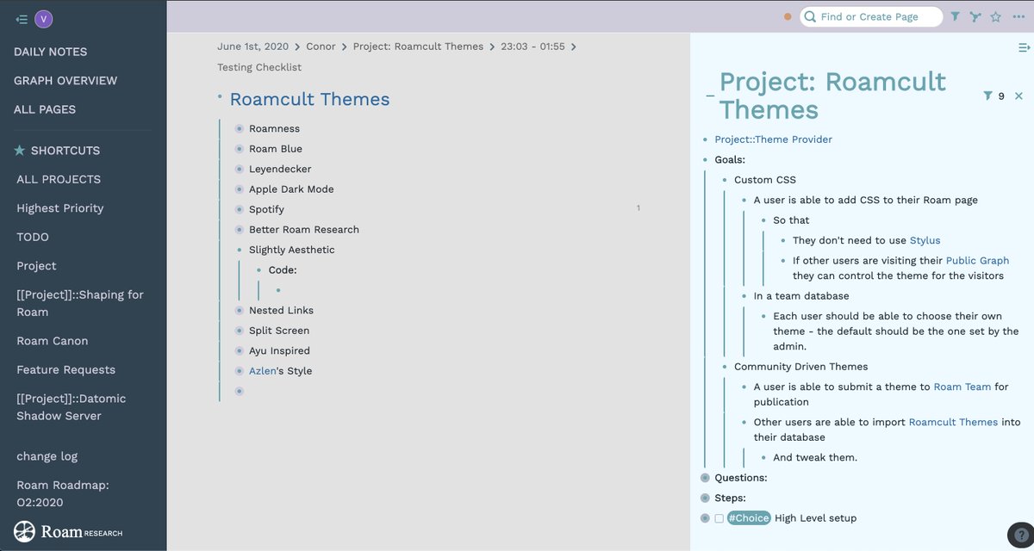Collapse the left sidebar with the menu icon
Screen dimensions: 1034x551
point(22,19)
